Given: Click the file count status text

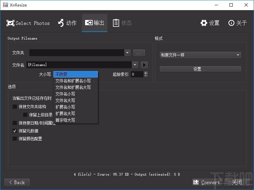Looking at the screenshot, I should point(127,174).
